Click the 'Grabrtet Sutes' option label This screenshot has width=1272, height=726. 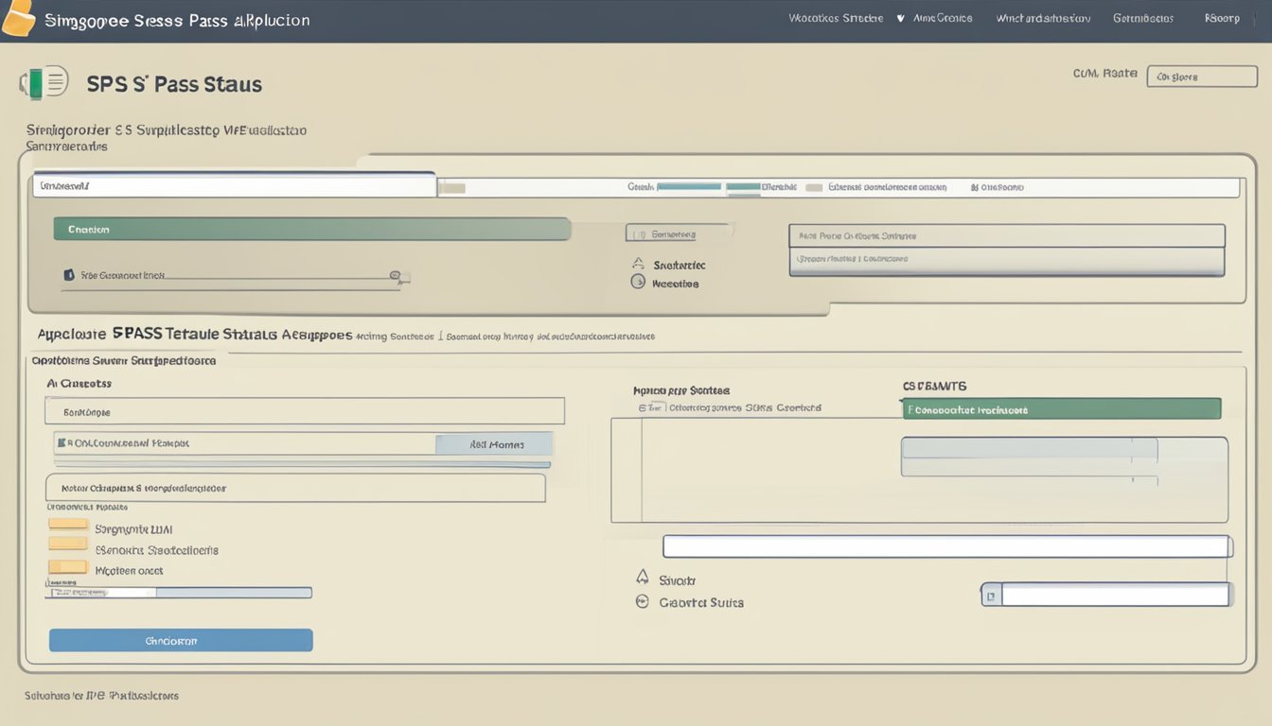tap(701, 602)
